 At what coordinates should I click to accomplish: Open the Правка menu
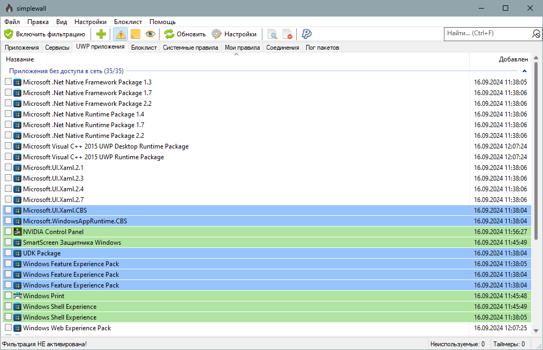pos(37,22)
